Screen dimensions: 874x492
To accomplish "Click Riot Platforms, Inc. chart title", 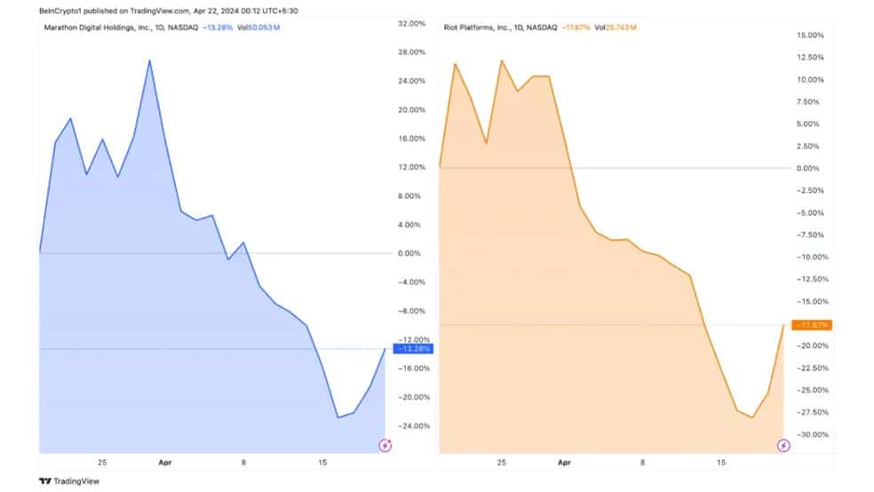I will pos(500,28).
